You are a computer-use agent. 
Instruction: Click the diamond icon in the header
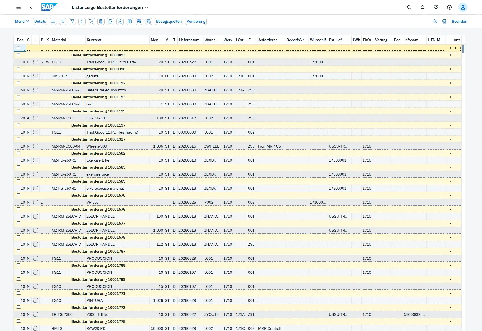[x=436, y=7]
